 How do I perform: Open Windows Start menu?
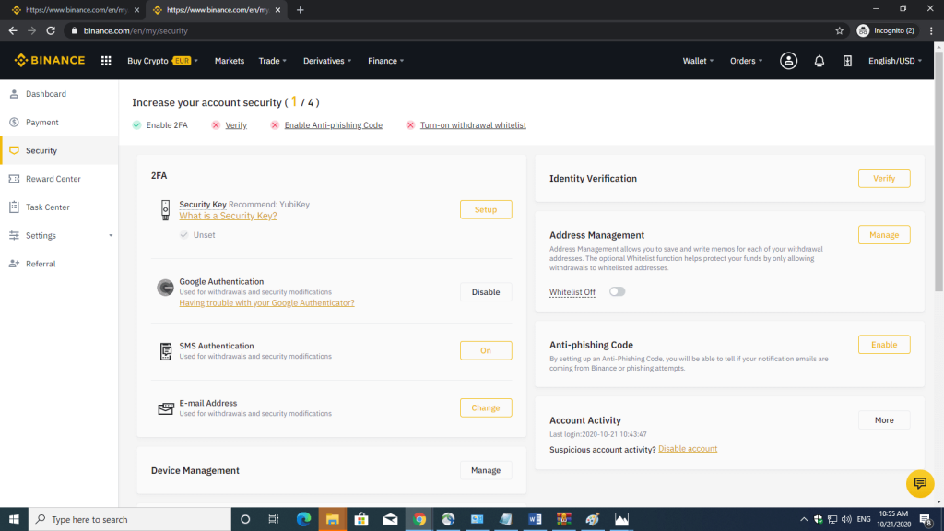(x=14, y=519)
